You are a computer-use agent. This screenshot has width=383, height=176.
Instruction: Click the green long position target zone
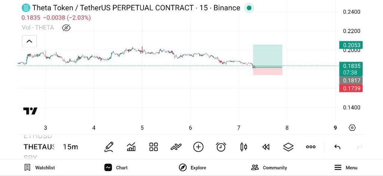tap(267, 55)
